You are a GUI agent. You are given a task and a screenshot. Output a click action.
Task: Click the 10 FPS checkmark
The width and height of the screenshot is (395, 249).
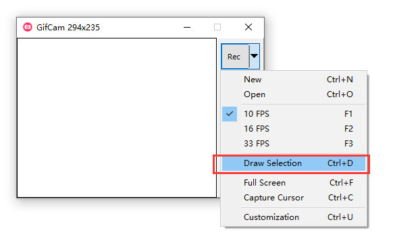[230, 114]
